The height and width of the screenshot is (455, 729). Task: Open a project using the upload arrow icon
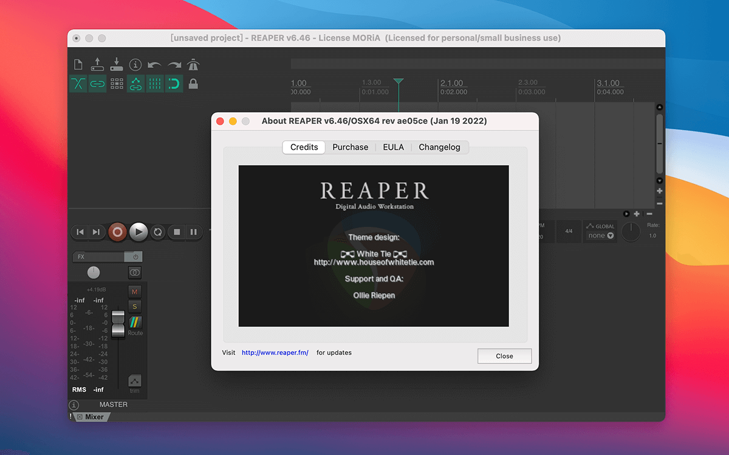tap(97, 64)
